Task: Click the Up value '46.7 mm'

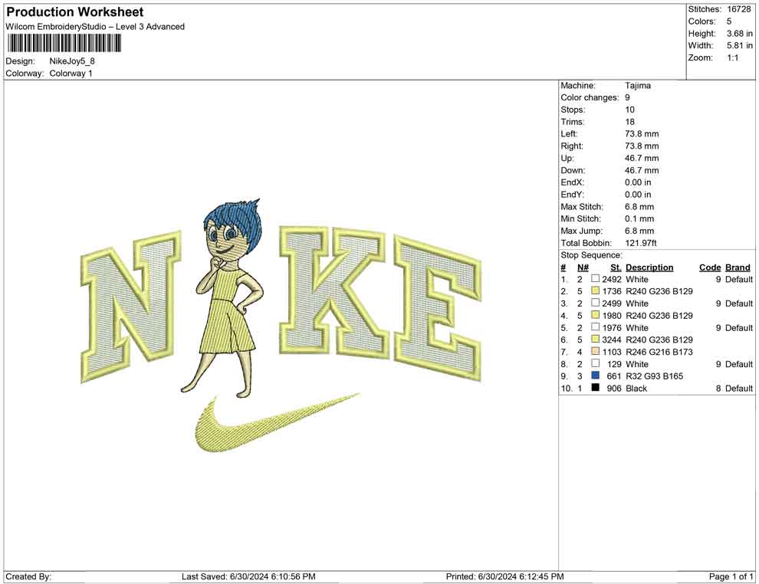Action: click(x=642, y=158)
